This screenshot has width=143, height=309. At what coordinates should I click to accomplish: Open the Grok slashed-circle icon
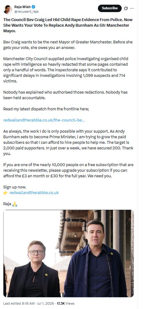[126, 8]
